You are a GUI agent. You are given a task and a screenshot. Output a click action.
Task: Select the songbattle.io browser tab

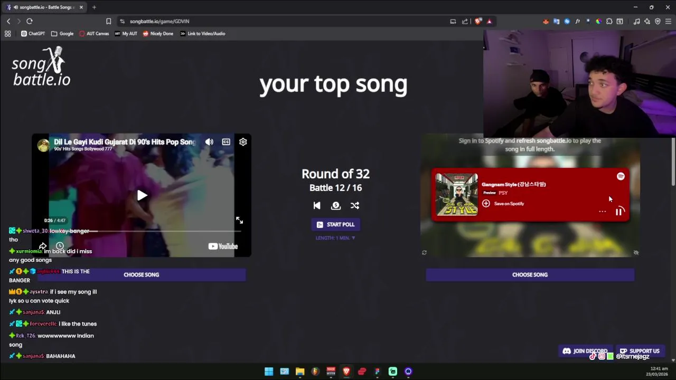point(45,7)
